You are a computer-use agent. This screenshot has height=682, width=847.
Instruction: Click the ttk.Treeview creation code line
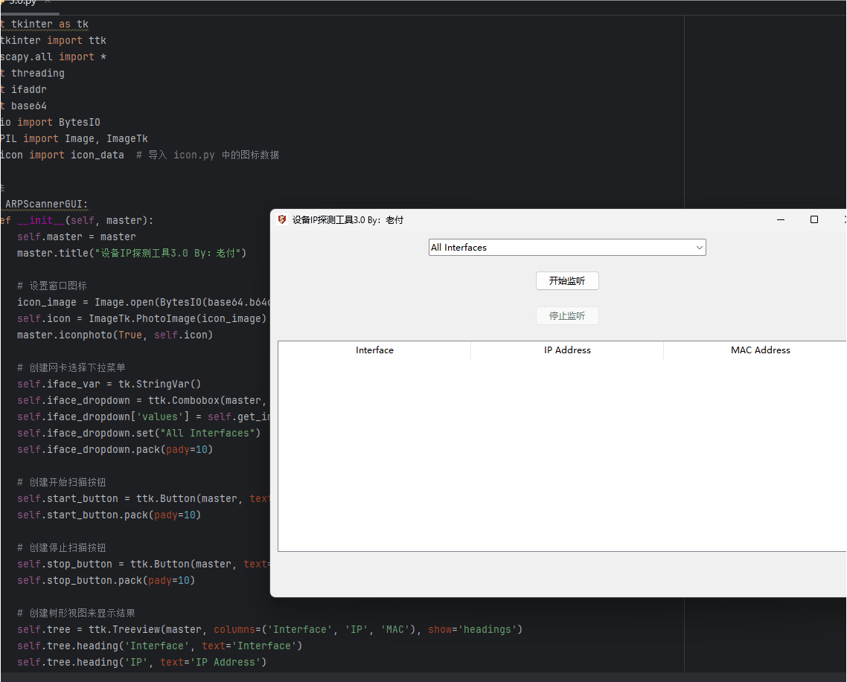[x=269, y=629]
